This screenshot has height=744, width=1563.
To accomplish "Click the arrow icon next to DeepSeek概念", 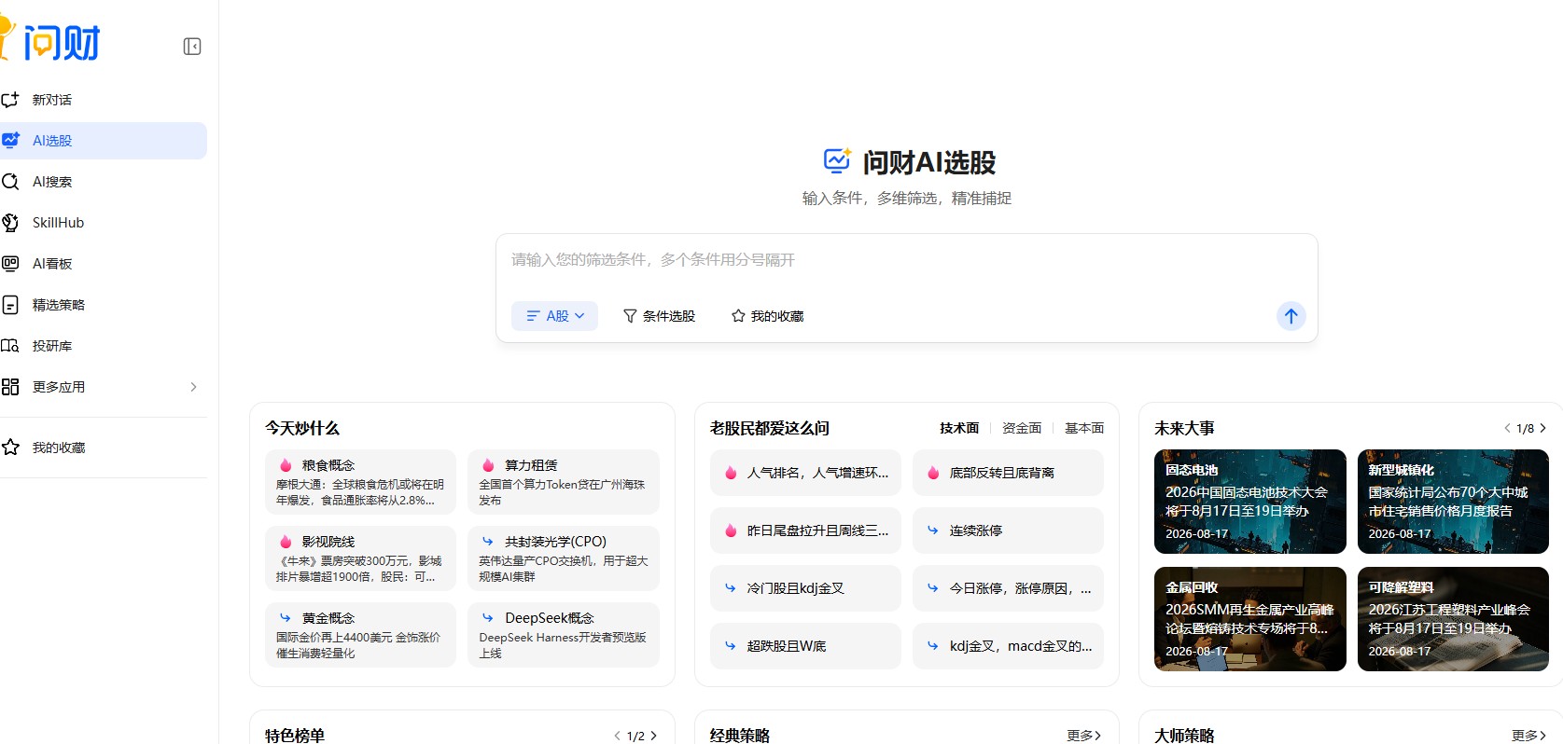I will [x=488, y=618].
